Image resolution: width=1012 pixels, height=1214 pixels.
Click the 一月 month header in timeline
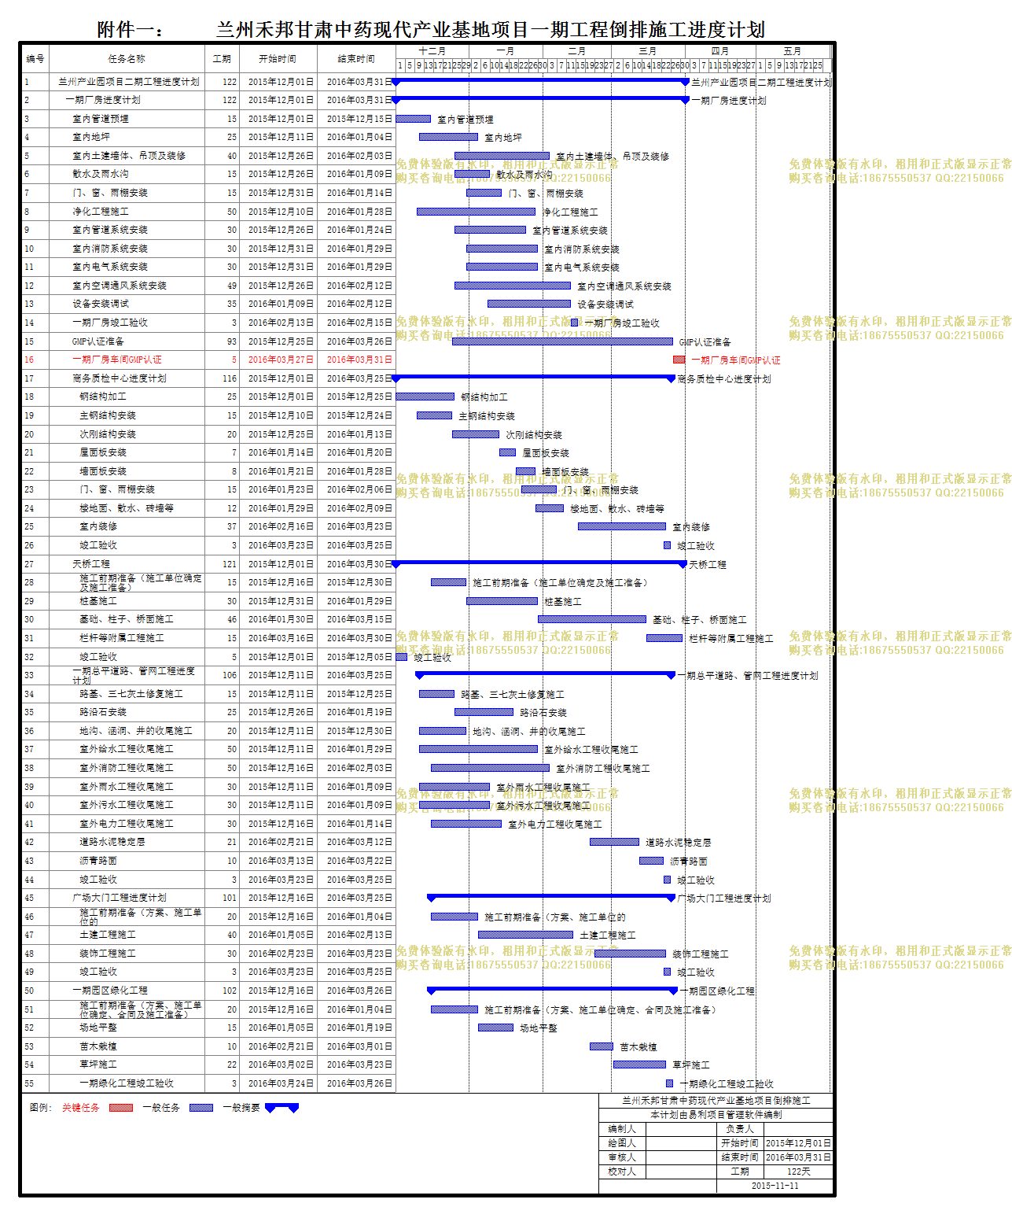tap(506, 51)
